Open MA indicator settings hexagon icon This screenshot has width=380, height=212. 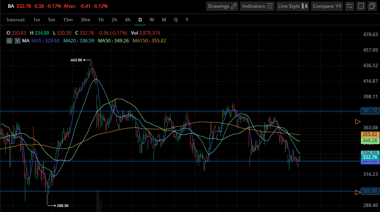[9, 41]
